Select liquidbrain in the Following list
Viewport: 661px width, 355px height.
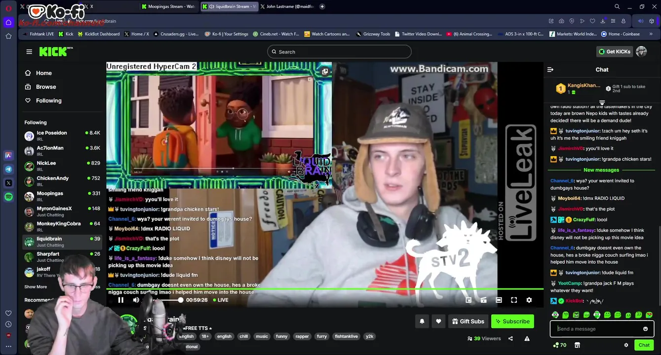62,242
